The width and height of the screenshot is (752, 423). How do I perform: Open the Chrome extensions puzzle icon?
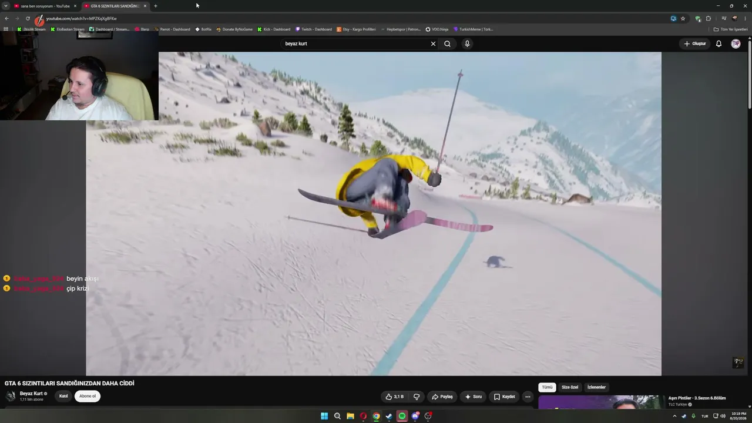click(x=708, y=18)
